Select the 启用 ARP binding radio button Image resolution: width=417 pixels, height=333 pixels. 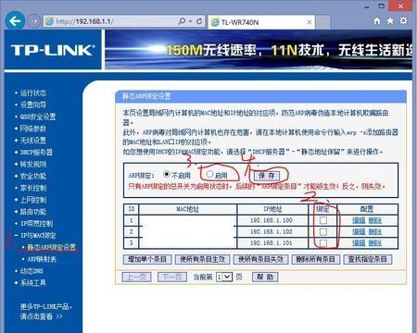point(209,174)
